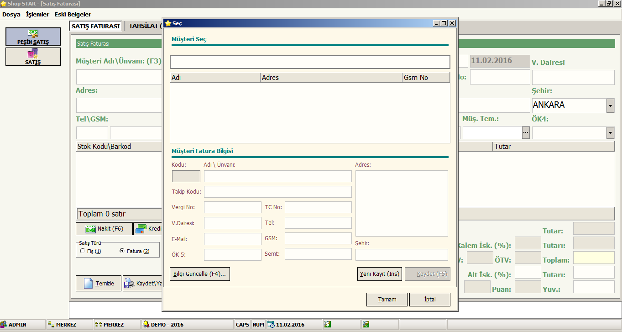Click the Kredi card payment button
This screenshot has height=332, width=622.
(149, 229)
